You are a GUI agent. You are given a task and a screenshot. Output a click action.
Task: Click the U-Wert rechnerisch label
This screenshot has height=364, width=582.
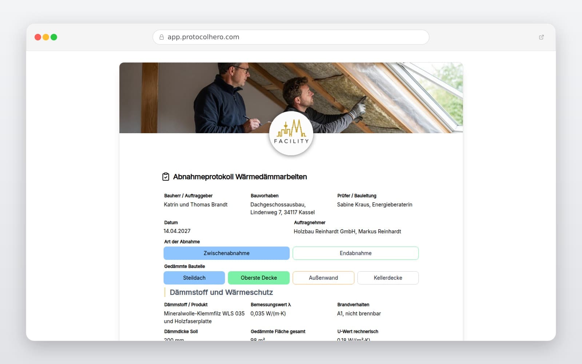(x=358, y=332)
